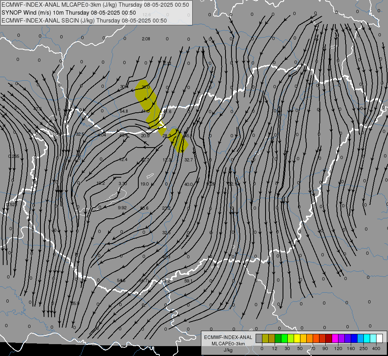Select the bright cyan legend swatch

click(x=367, y=338)
